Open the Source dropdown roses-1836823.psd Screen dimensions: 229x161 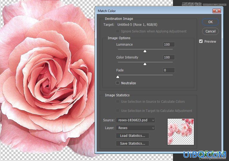pyautogui.click(x=136, y=120)
